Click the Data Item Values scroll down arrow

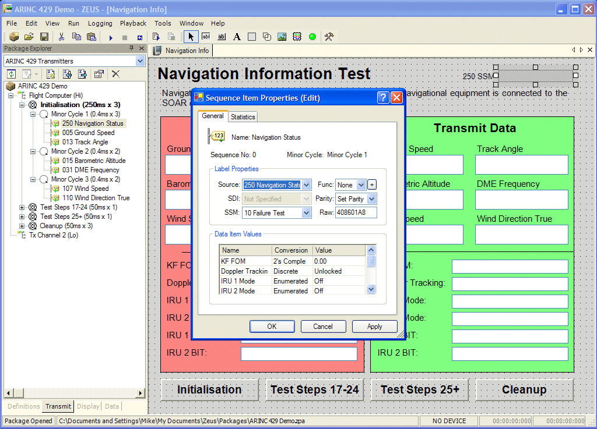pos(371,289)
